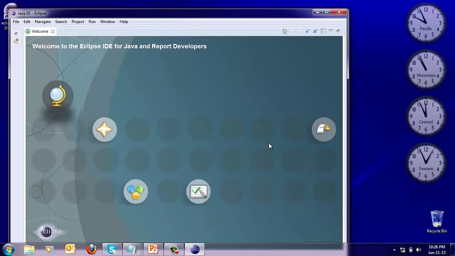Click the Customize Page icon
455x256 pixels.
tap(323, 31)
